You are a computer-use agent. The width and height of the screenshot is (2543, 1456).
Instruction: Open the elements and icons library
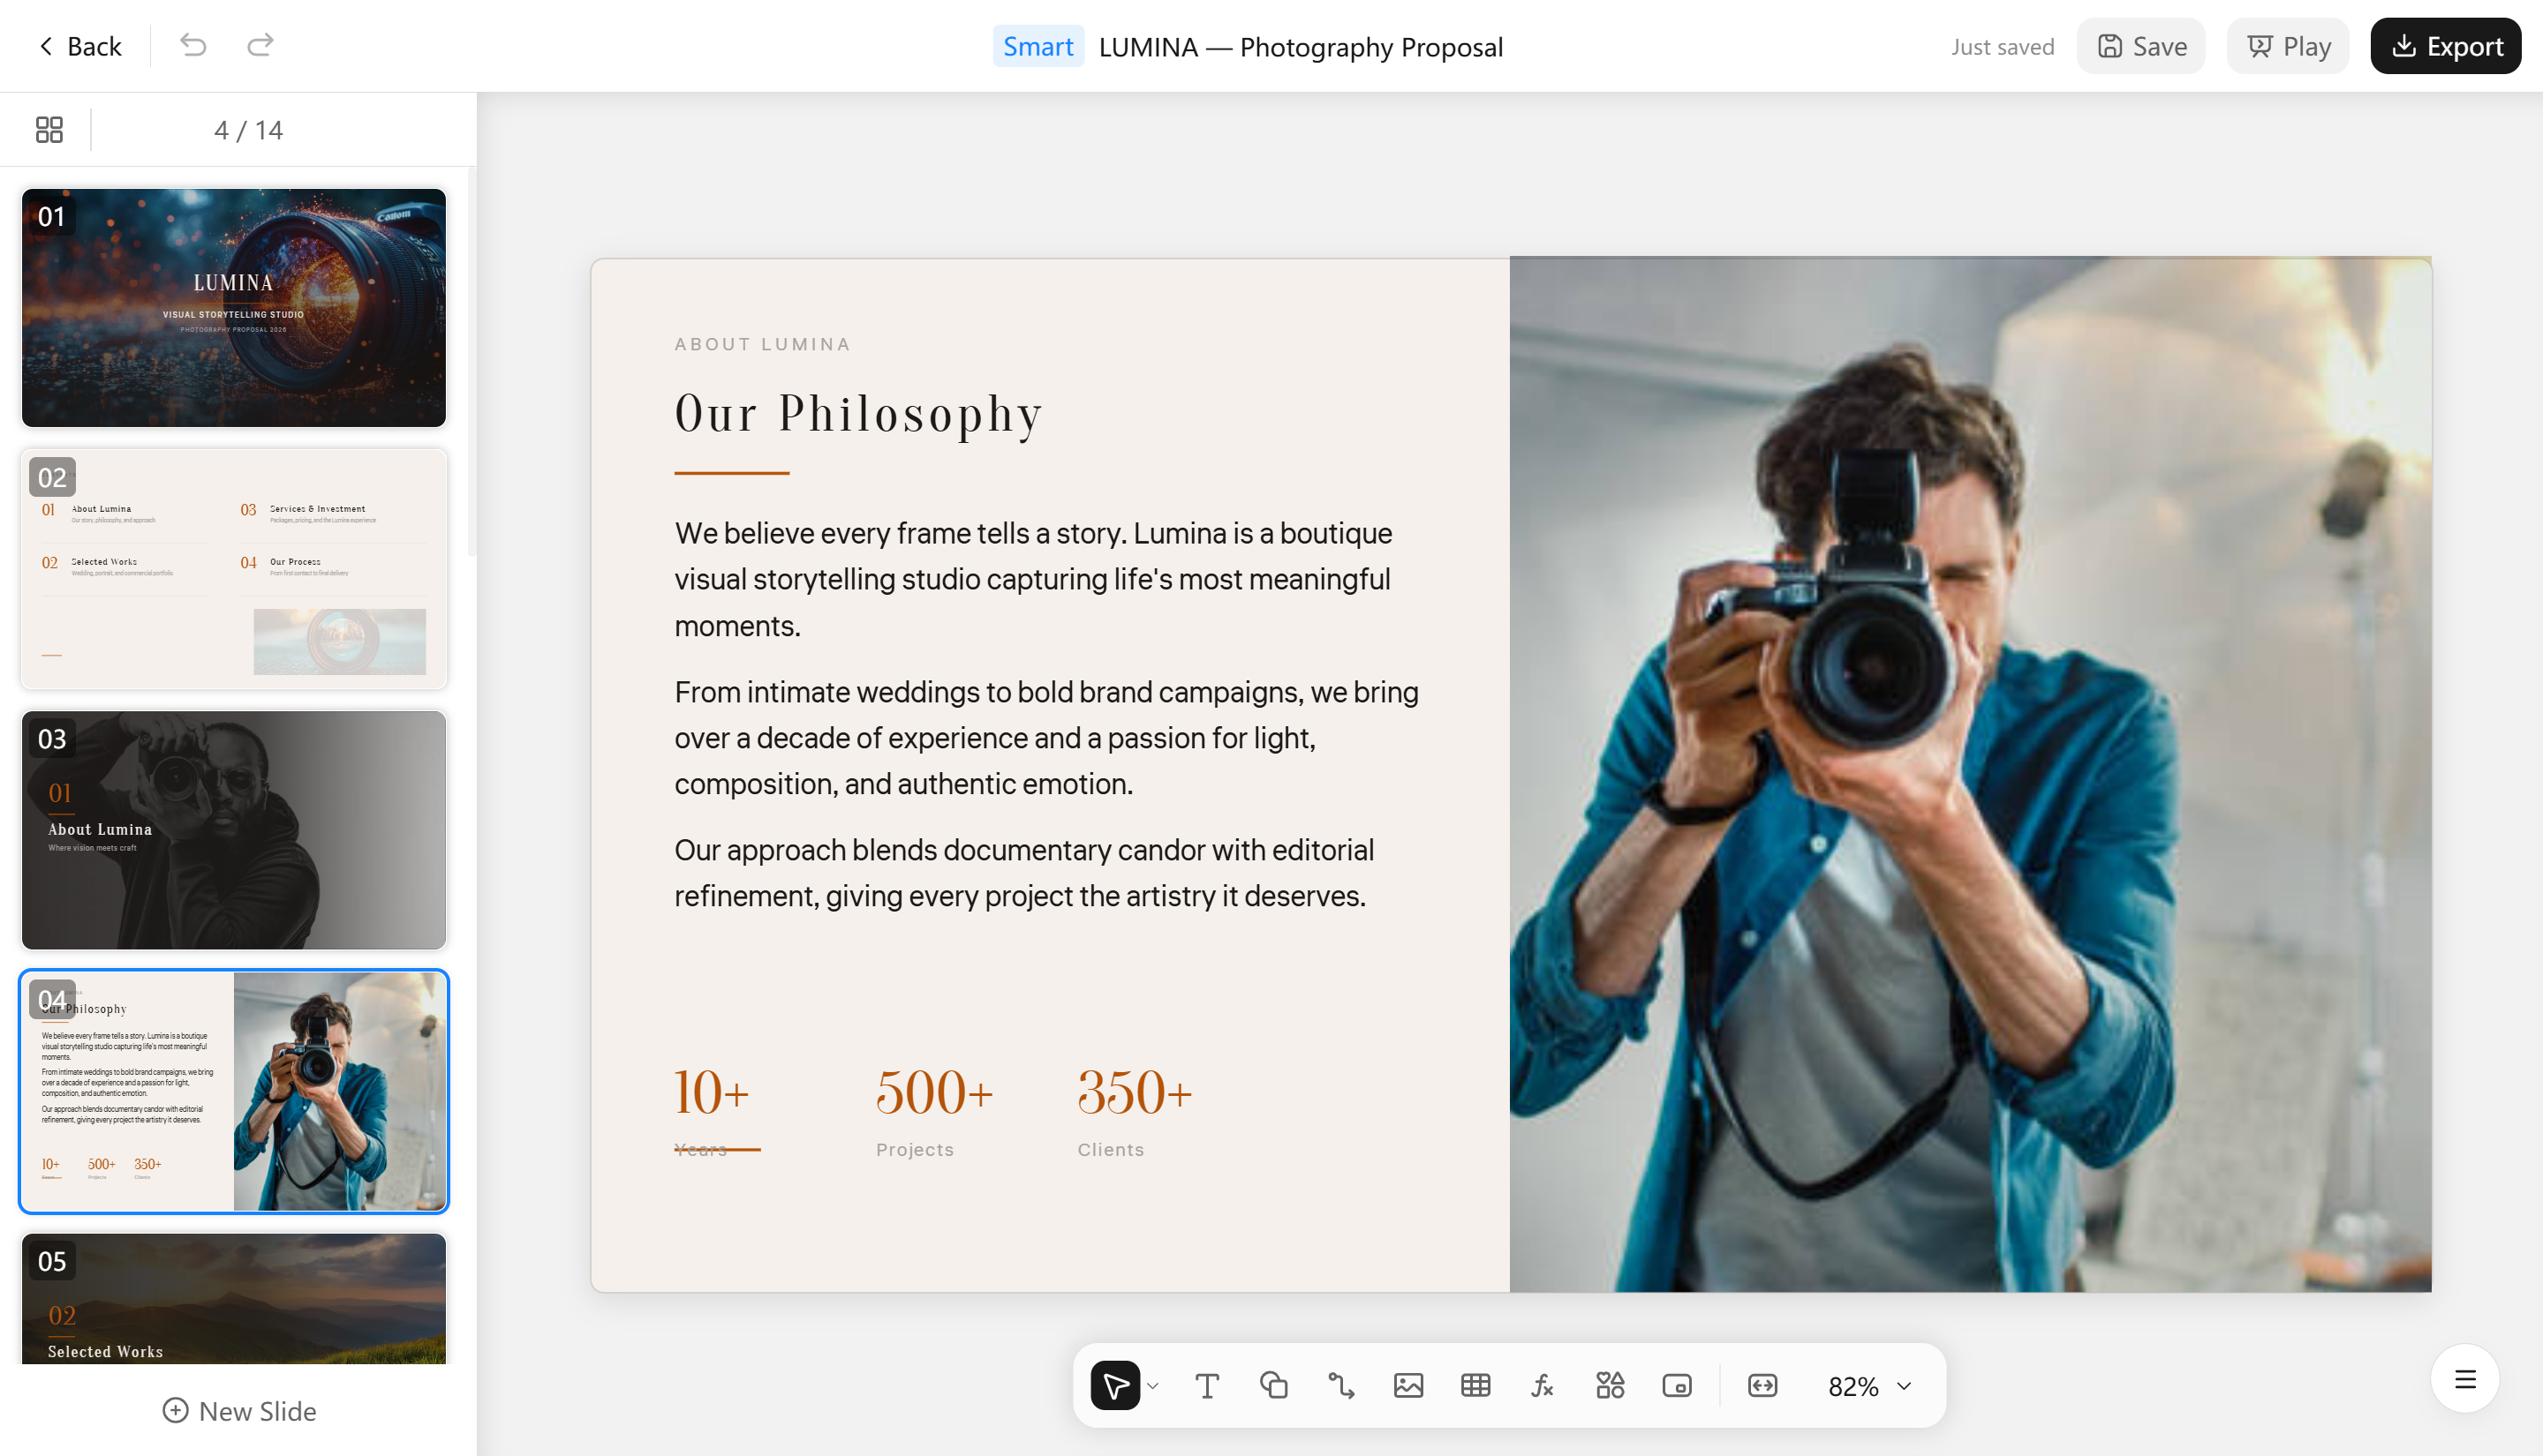coord(1610,1385)
